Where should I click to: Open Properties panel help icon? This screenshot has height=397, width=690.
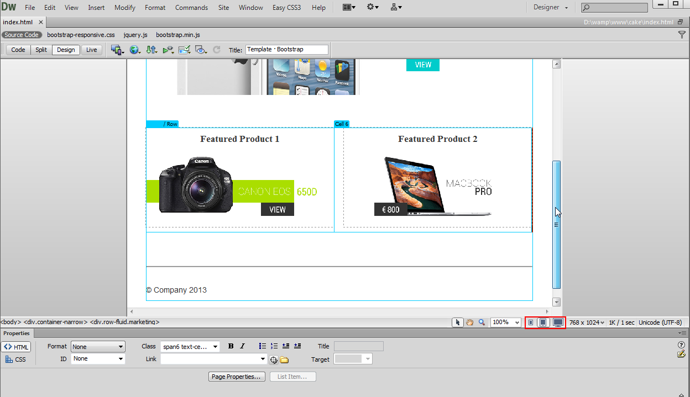(681, 345)
